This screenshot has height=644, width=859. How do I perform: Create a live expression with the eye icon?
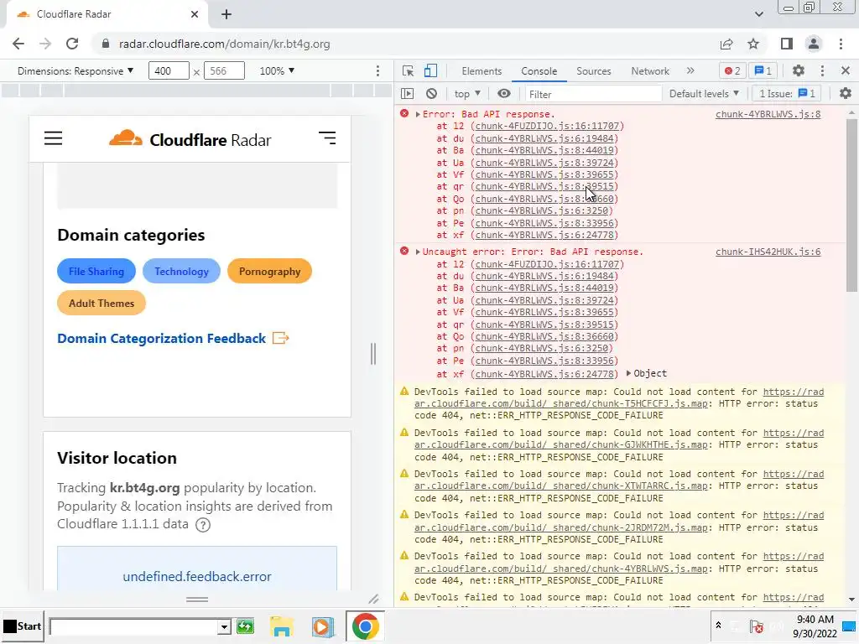pyautogui.click(x=504, y=94)
